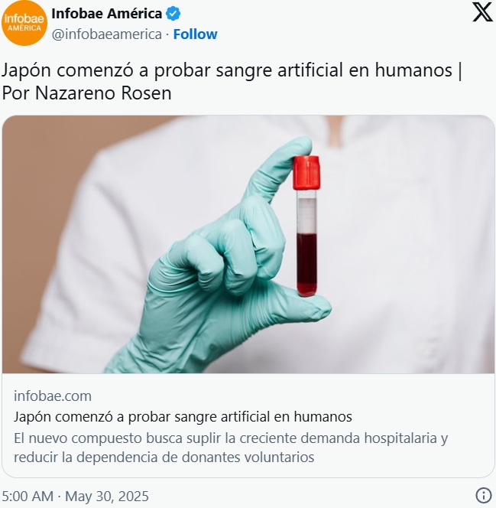
Task: Click the Por Nazareno Rosen byline text
Action: (86, 93)
